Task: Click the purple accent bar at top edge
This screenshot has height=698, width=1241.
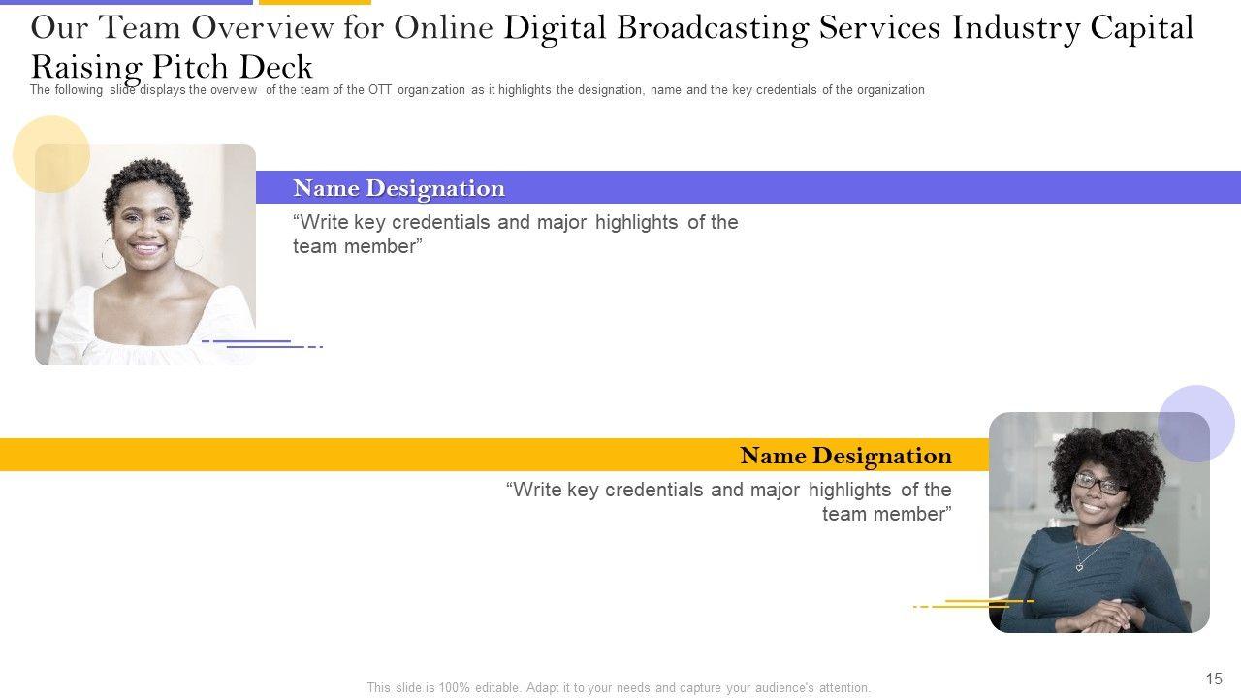Action: pos(126,3)
